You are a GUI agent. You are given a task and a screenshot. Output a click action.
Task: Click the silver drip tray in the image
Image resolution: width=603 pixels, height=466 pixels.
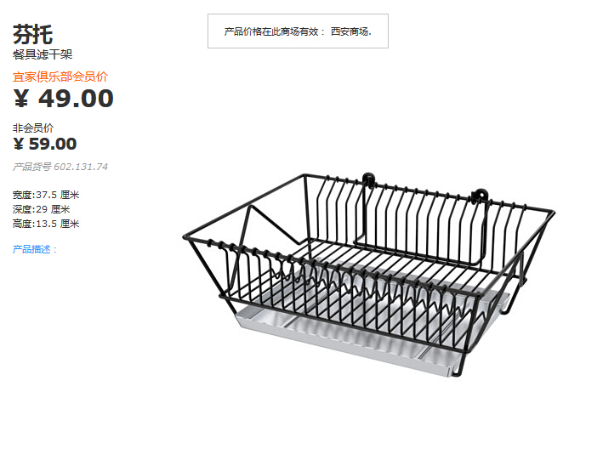tap(346, 338)
